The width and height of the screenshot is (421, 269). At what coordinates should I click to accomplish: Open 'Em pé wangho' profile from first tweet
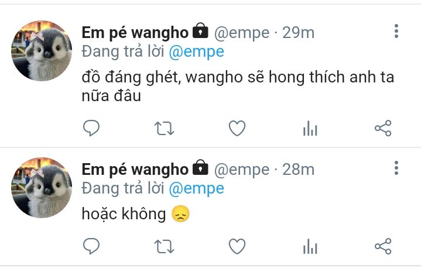point(135,33)
